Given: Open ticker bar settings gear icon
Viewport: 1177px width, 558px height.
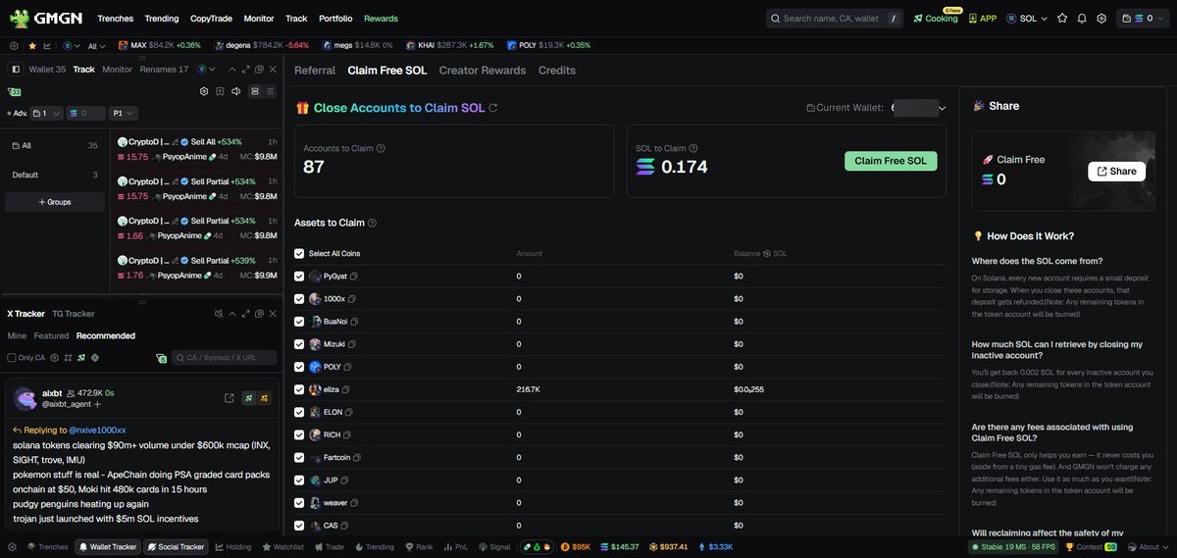Looking at the screenshot, I should tap(14, 45).
